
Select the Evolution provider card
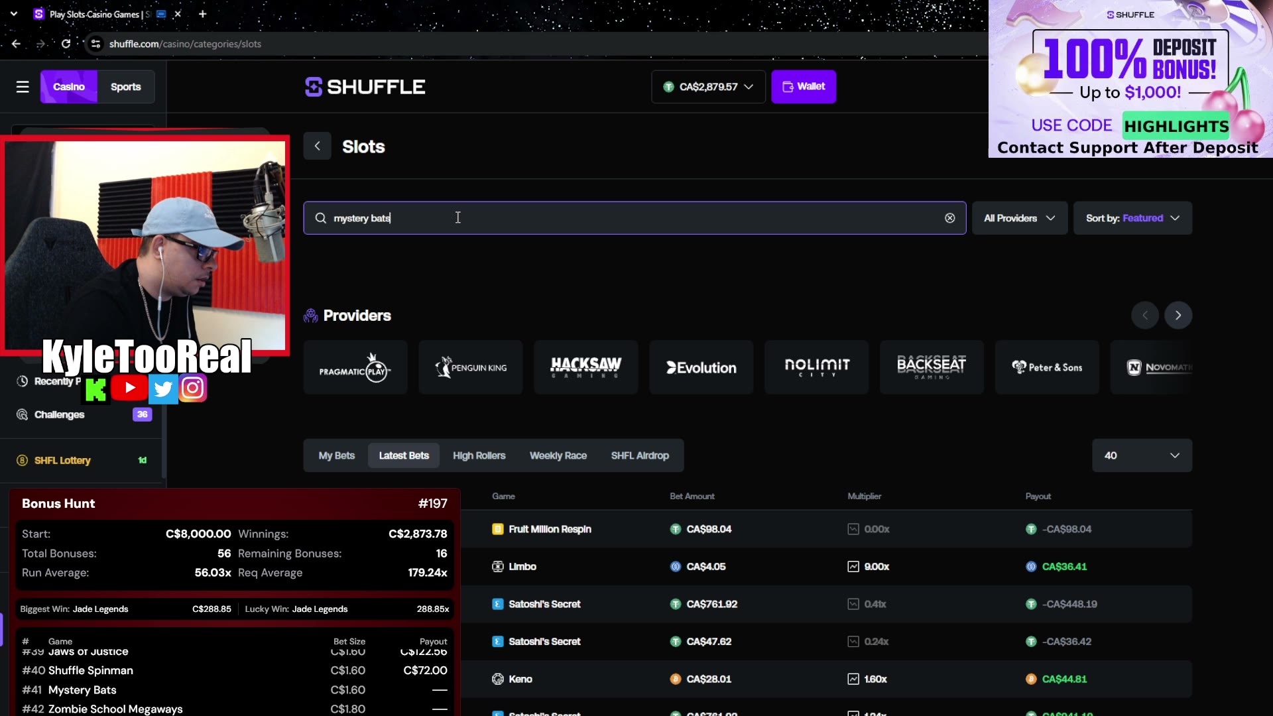pyautogui.click(x=701, y=367)
